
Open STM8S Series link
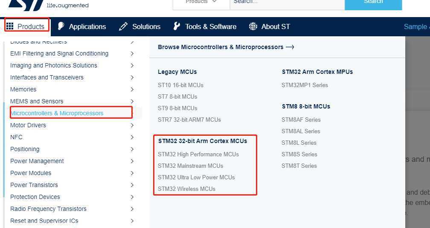click(x=299, y=155)
